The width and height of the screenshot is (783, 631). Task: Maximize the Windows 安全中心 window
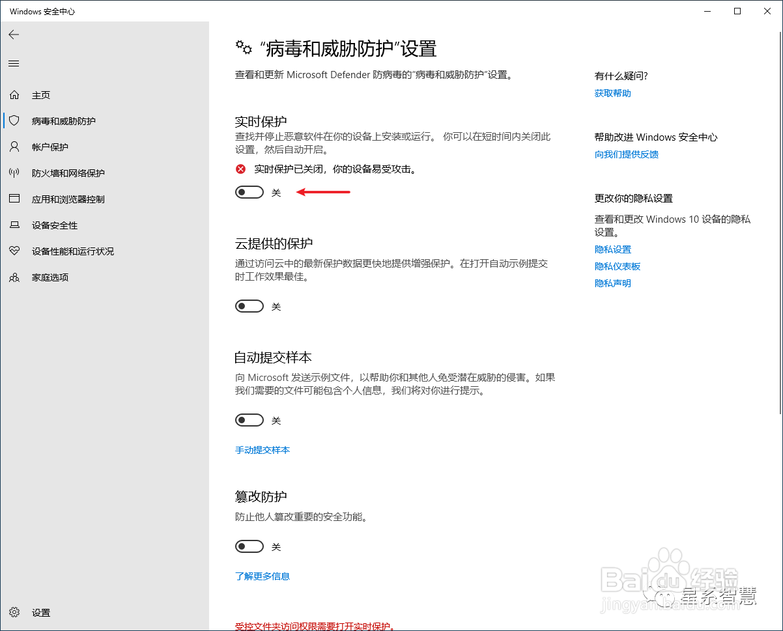737,11
